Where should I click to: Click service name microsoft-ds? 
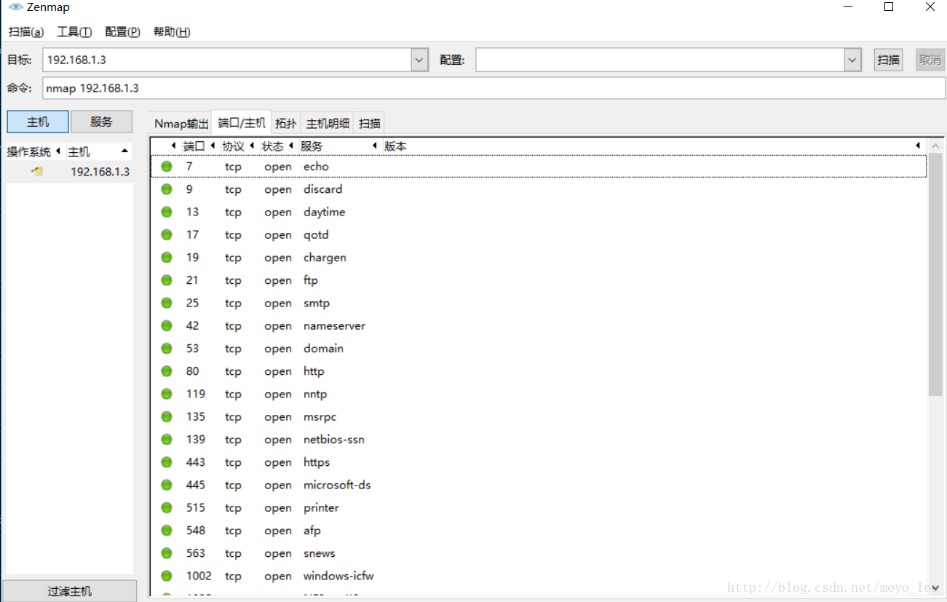click(337, 485)
